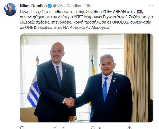Click the Cambodia flag emoji in tweet
Image resolution: width=159 pixels, height=129 pixels.
(x=139, y=12)
